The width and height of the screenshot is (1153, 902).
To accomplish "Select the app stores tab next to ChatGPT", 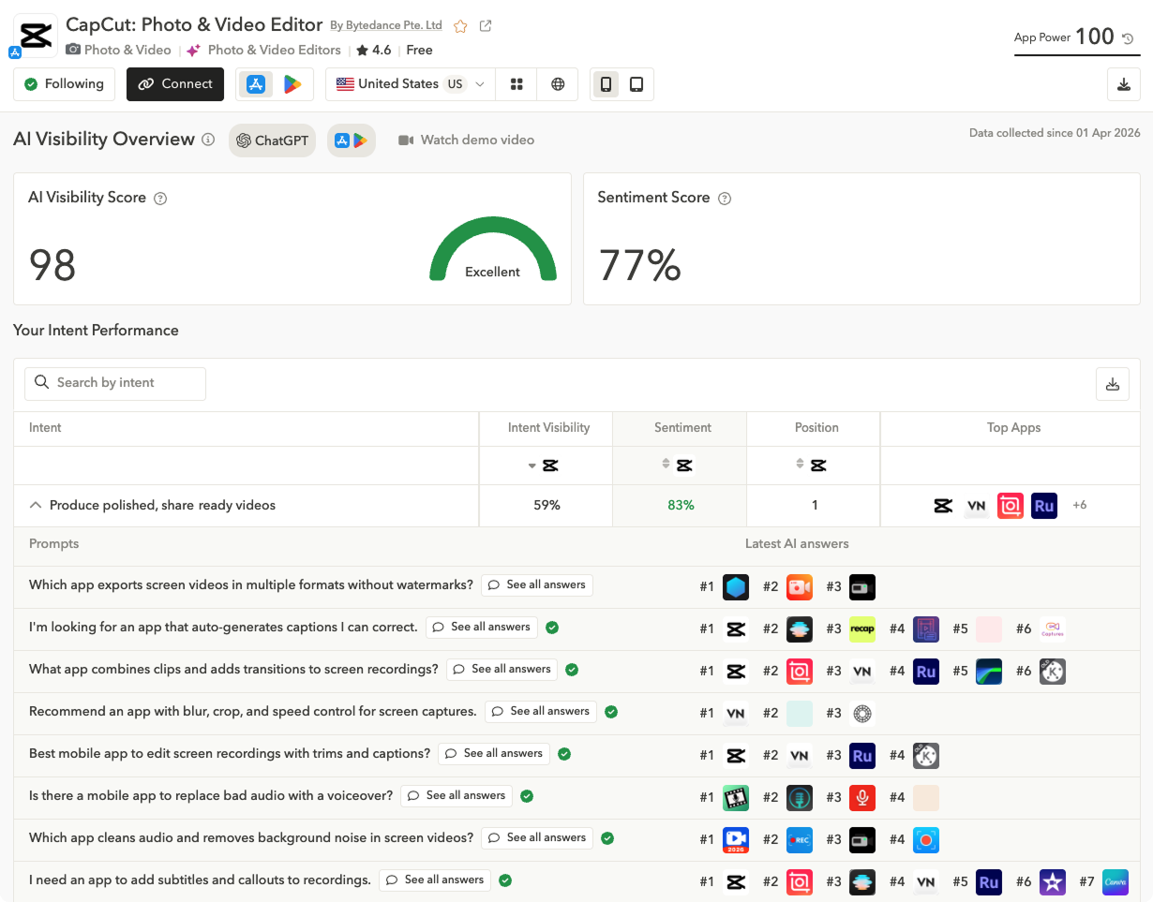I will click(352, 140).
